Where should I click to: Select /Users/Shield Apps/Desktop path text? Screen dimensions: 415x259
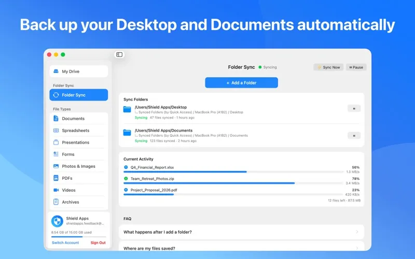pos(161,107)
